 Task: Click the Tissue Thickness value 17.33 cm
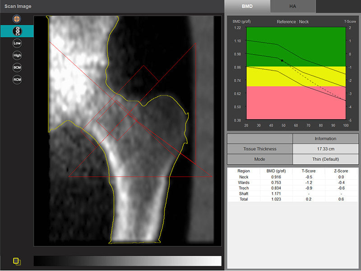click(325, 149)
